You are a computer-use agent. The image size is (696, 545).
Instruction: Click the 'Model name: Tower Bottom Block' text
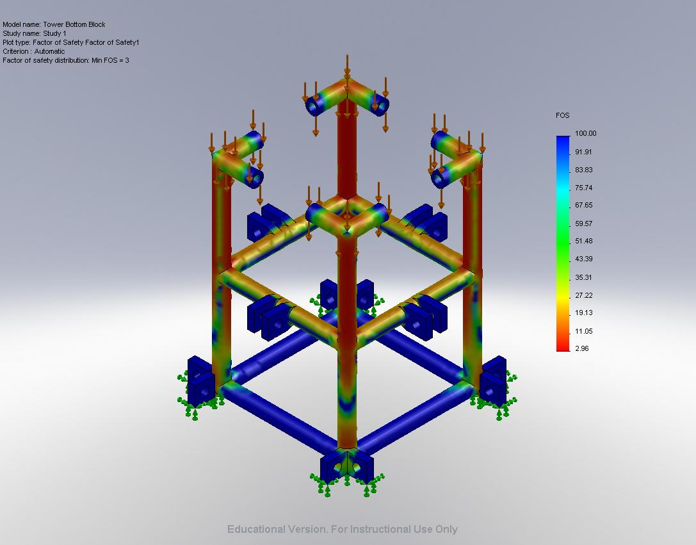(x=54, y=24)
